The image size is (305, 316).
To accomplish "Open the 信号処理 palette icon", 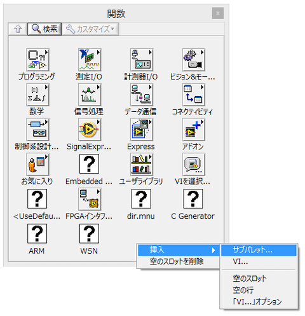I will tap(90, 95).
